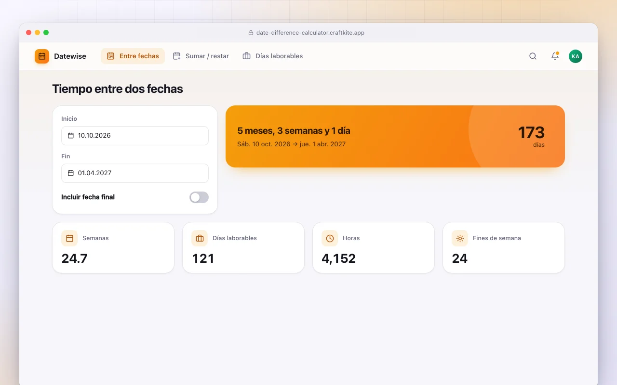Viewport: 617px width, 385px height.
Task: Click the Datewise calendar logo icon
Action: tap(42, 56)
